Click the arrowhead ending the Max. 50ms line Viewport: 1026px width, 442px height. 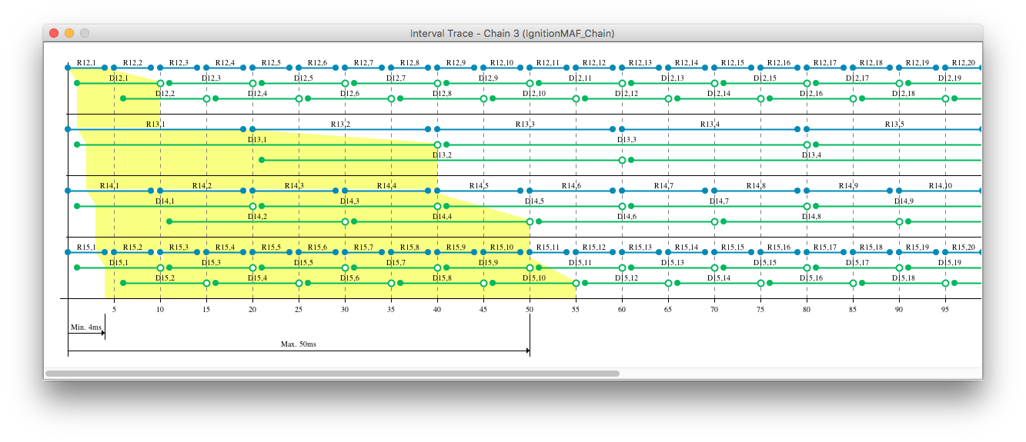(528, 351)
